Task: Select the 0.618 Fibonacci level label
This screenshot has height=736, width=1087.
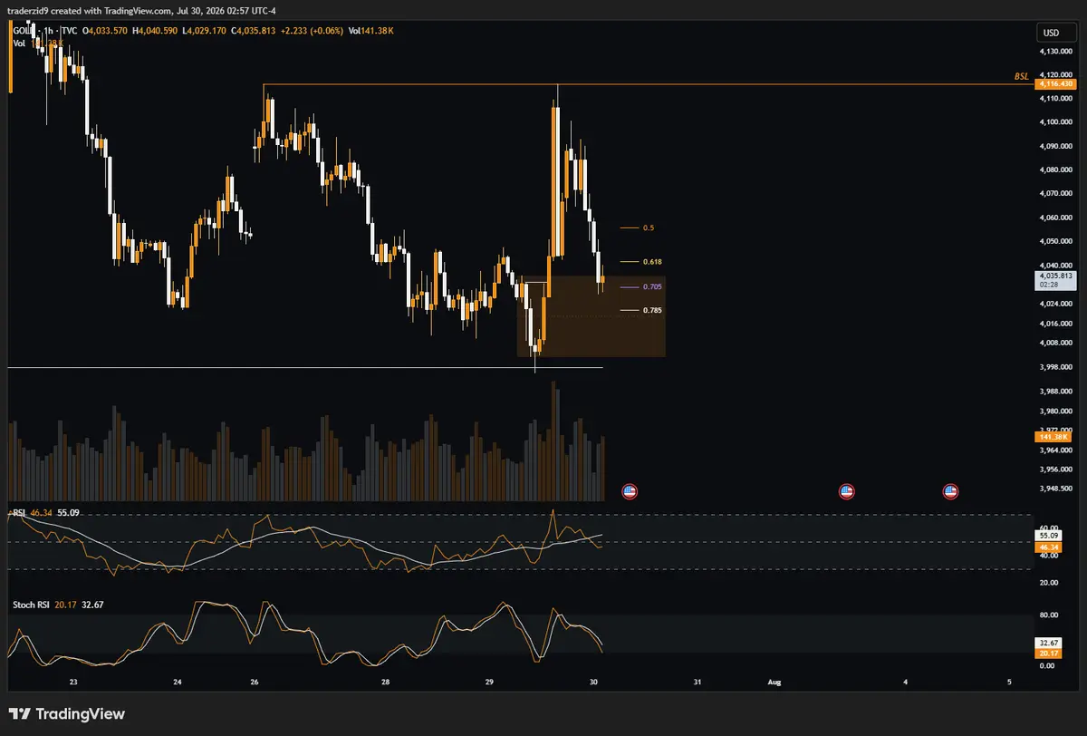Action: click(x=652, y=261)
